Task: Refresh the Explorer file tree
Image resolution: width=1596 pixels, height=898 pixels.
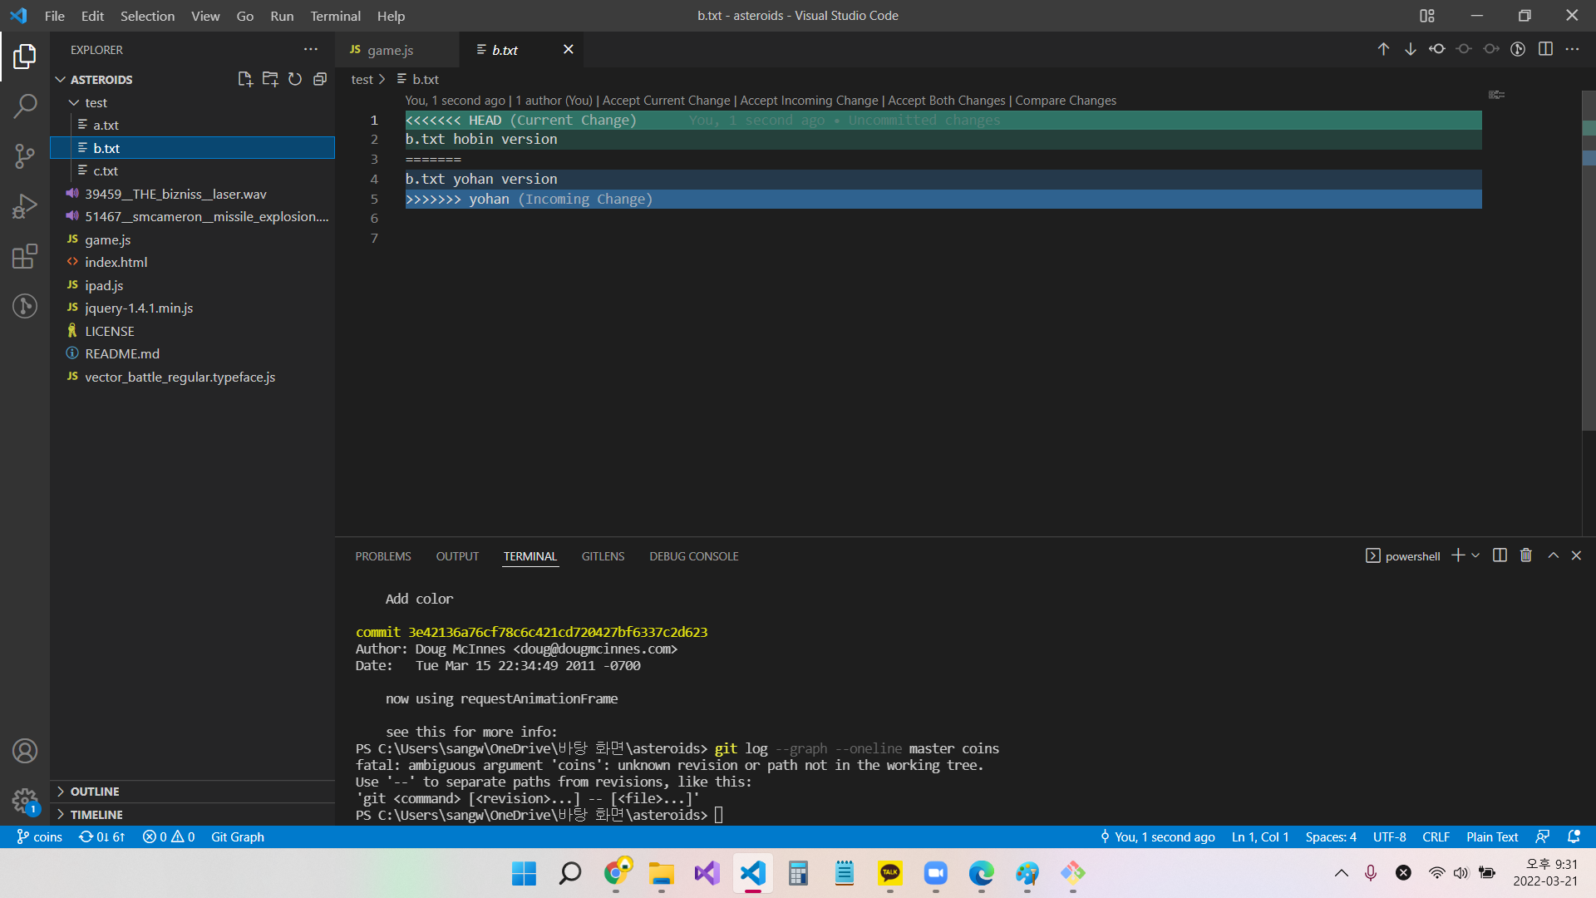Action: pos(295,79)
